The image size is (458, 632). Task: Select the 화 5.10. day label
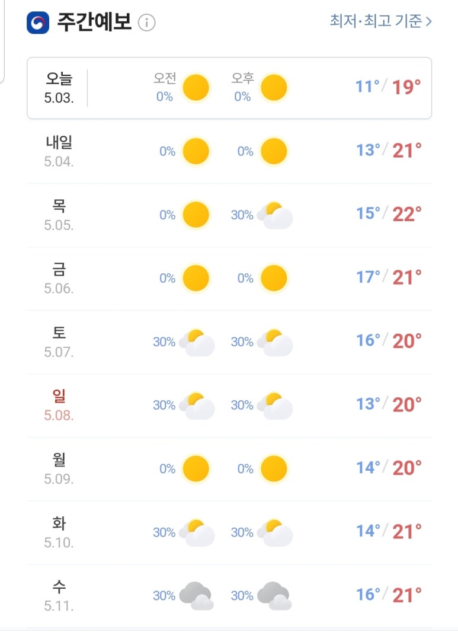(x=59, y=532)
